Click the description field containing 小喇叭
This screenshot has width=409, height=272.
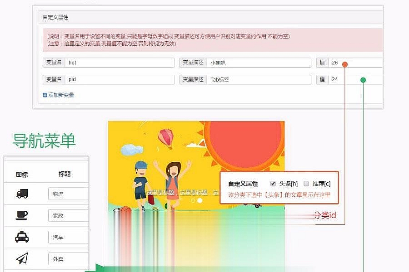[x=259, y=63]
